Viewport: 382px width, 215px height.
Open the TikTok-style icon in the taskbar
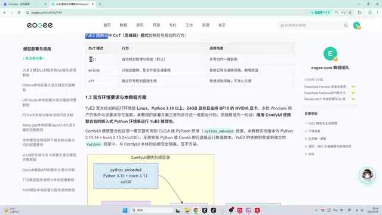tap(214, 210)
